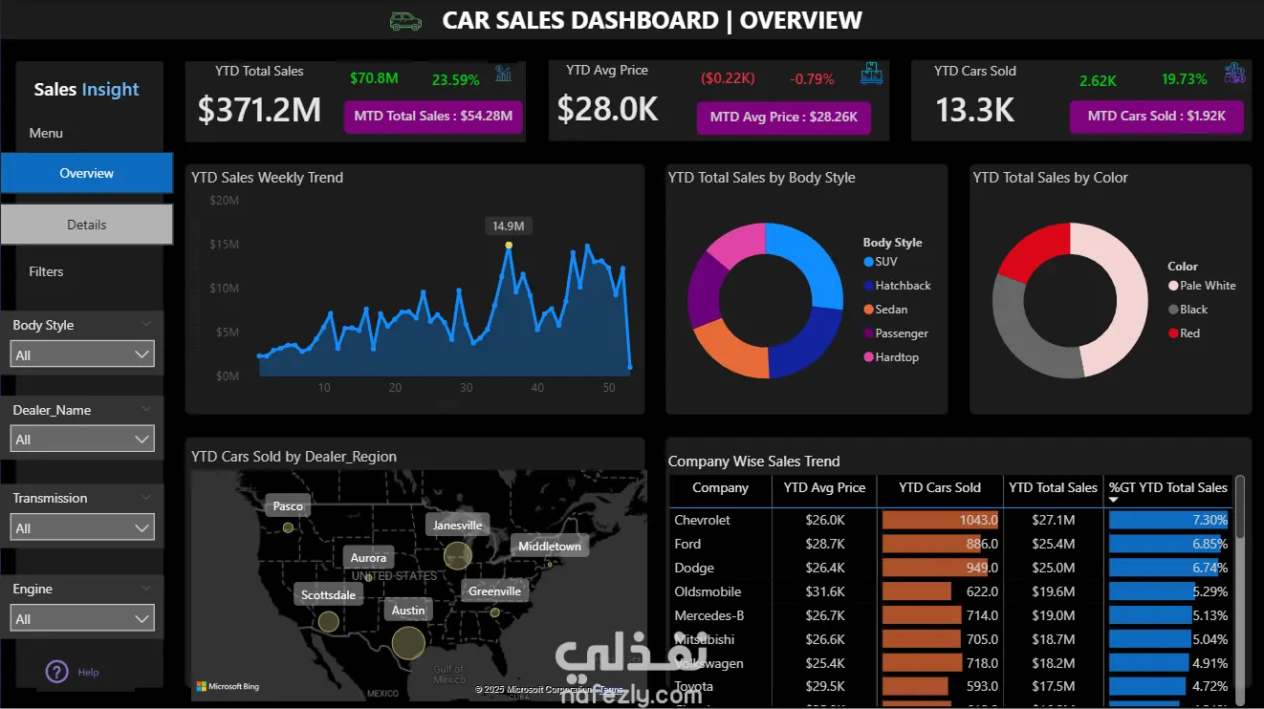Open the Transmission All dropdown
The height and width of the screenshot is (709, 1264).
(81, 527)
